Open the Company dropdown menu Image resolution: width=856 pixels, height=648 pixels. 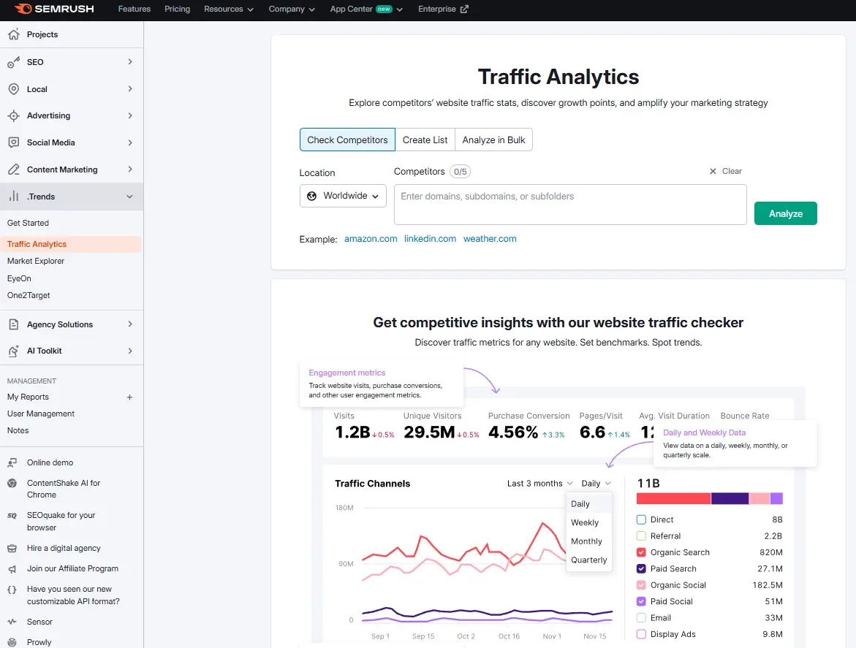coord(292,9)
